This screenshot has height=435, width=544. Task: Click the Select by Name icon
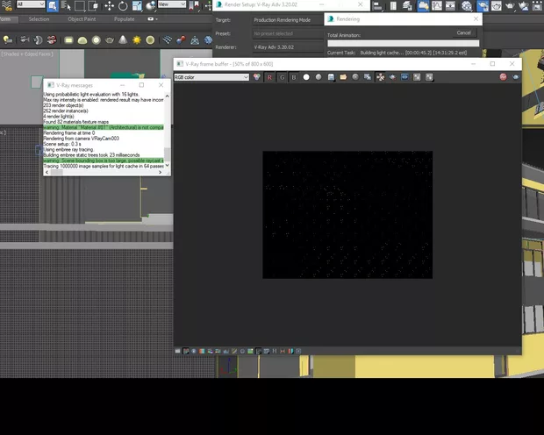(67, 5)
